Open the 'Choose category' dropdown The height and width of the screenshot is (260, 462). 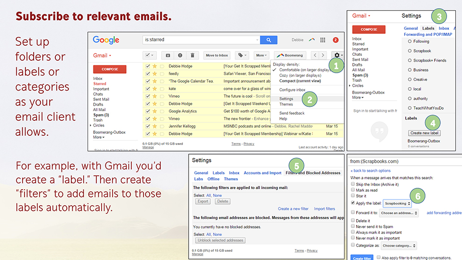(398, 246)
